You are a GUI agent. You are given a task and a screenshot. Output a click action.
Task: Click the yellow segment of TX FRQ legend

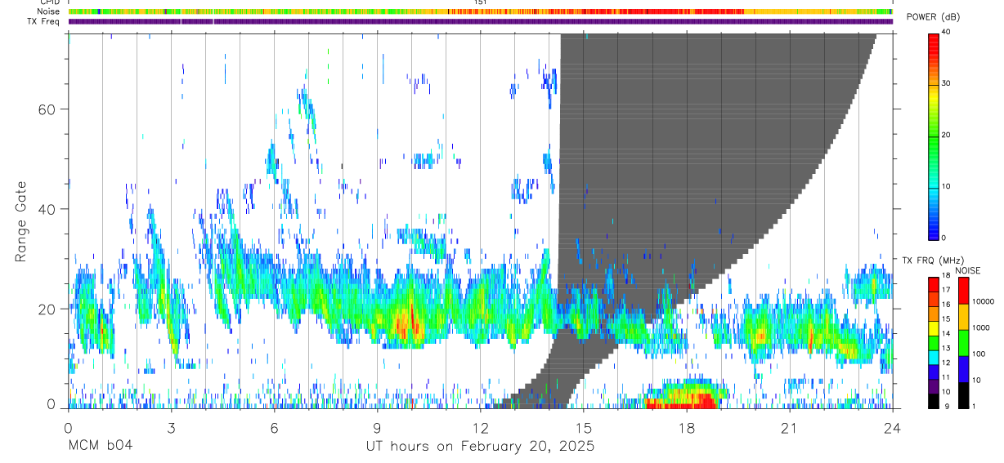935,328
